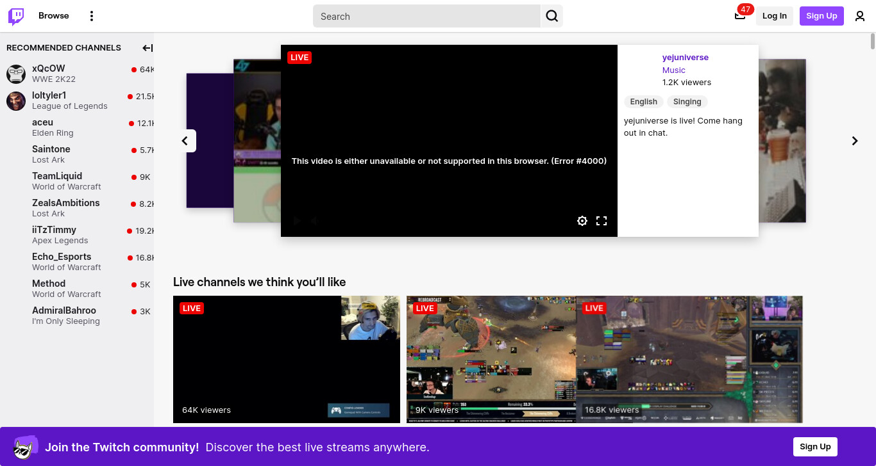Viewport: 876px width, 466px height.
Task: Click the 'RECOMMENDED CHANNELS' heading
Action: click(x=63, y=48)
